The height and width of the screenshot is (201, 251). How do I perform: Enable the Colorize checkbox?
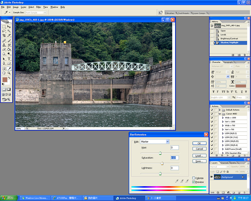[194, 178]
